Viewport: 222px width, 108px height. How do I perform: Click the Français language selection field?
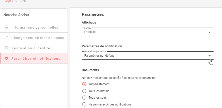(x=142, y=32)
